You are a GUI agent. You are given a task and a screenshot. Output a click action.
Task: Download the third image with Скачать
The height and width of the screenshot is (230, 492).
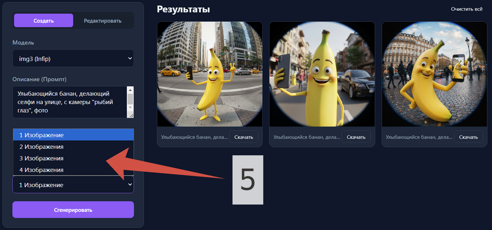(468, 137)
